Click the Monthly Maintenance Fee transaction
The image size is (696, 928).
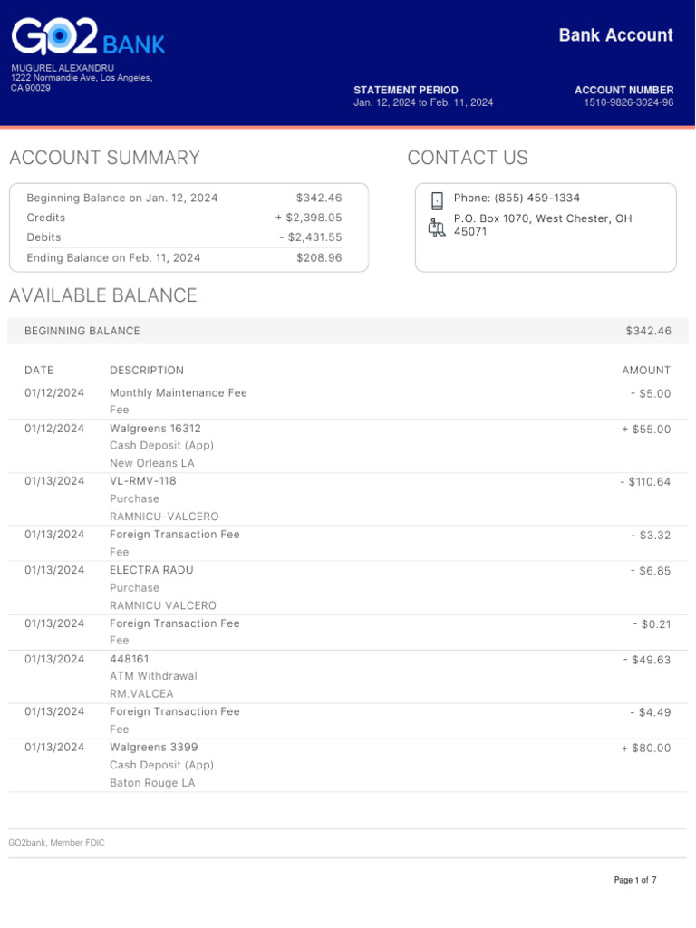point(179,393)
